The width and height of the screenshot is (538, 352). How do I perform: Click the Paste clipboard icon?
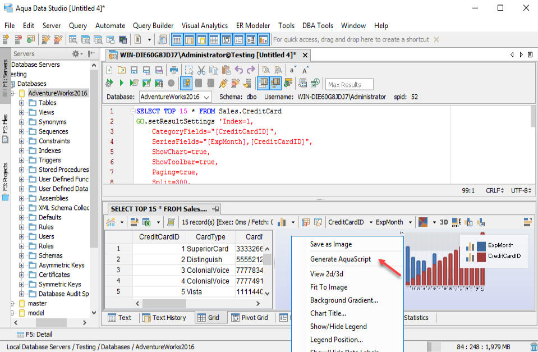tap(226, 70)
